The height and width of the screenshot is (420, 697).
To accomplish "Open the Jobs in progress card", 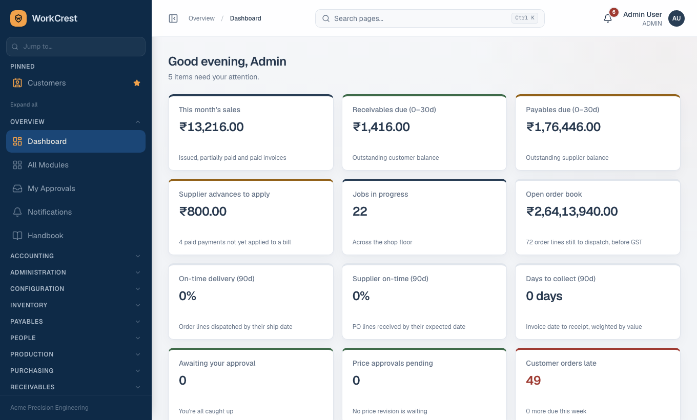I will 424,217.
